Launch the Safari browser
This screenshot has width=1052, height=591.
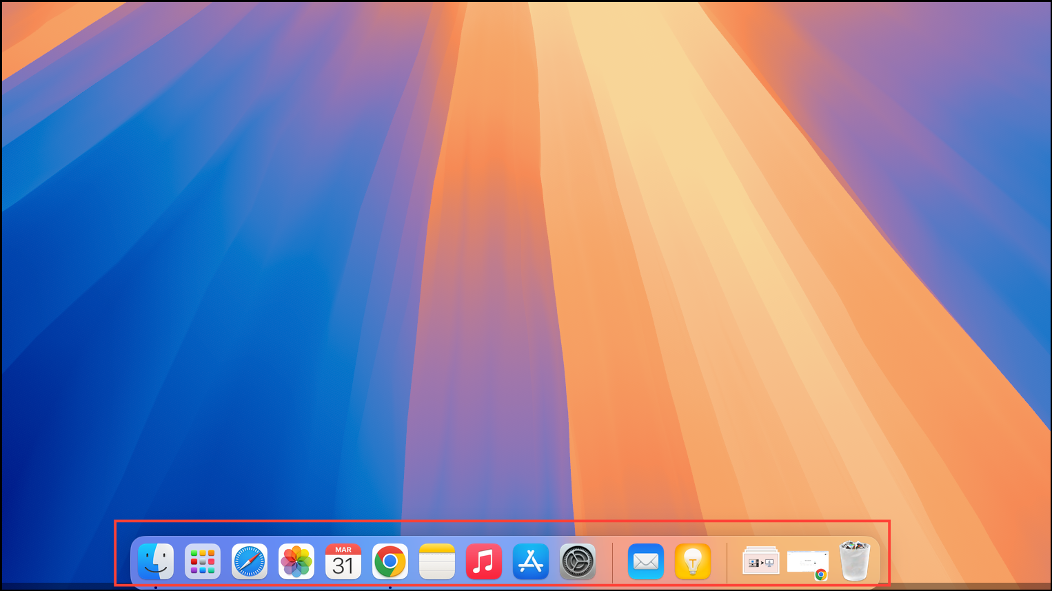[x=250, y=561]
